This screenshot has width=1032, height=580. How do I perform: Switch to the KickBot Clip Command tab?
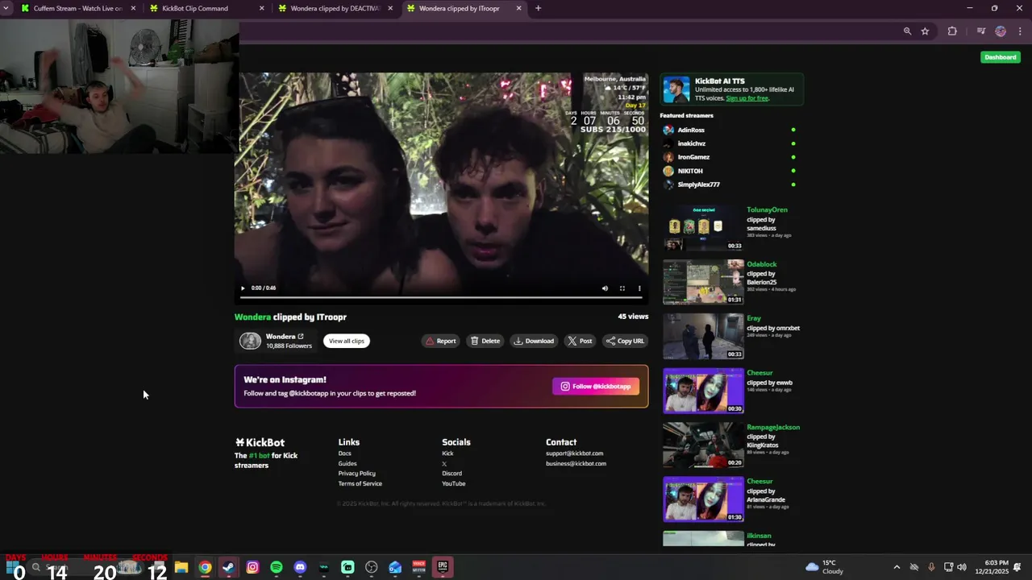click(206, 8)
